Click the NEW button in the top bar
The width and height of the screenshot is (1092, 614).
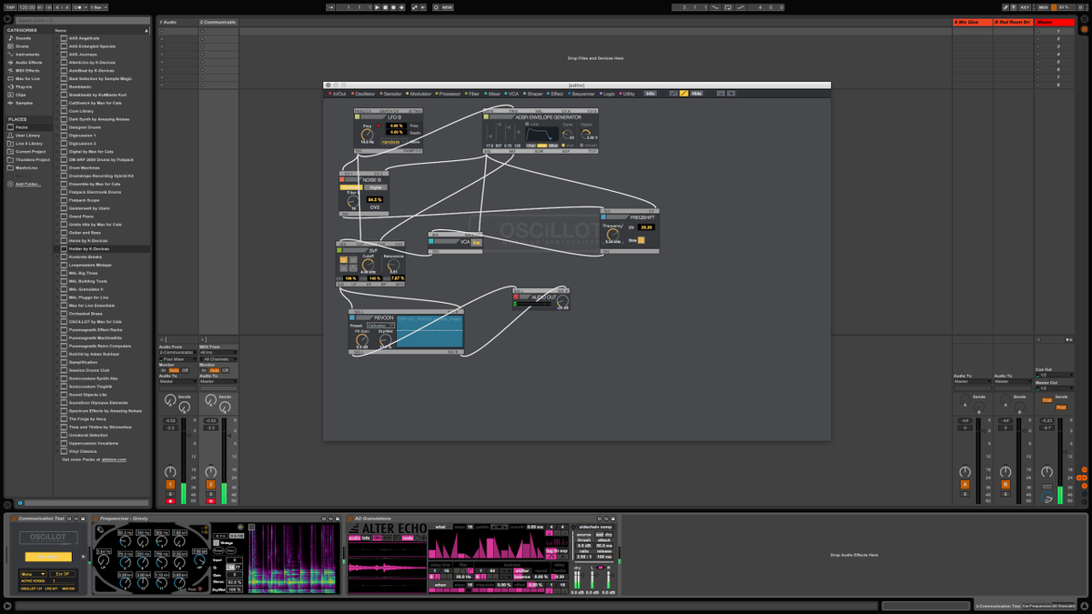[x=448, y=7]
